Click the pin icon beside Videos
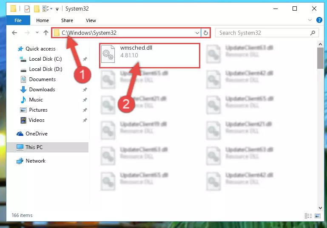Viewport: 327px width, 228px height. (x=85, y=120)
